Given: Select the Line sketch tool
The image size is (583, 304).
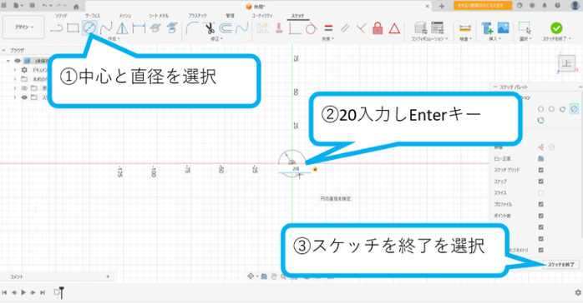Looking at the screenshot, I should 57,28.
